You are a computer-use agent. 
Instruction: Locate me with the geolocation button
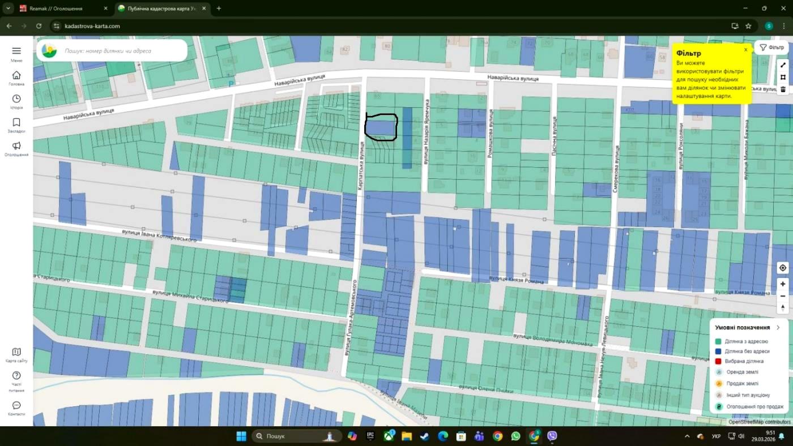pyautogui.click(x=783, y=268)
